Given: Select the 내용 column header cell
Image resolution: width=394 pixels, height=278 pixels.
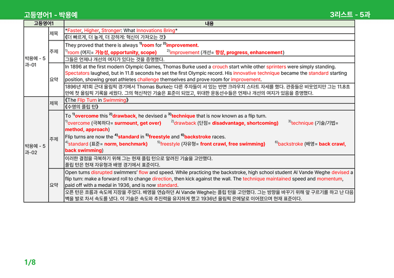Looking at the screenshot, I should 209,24.
